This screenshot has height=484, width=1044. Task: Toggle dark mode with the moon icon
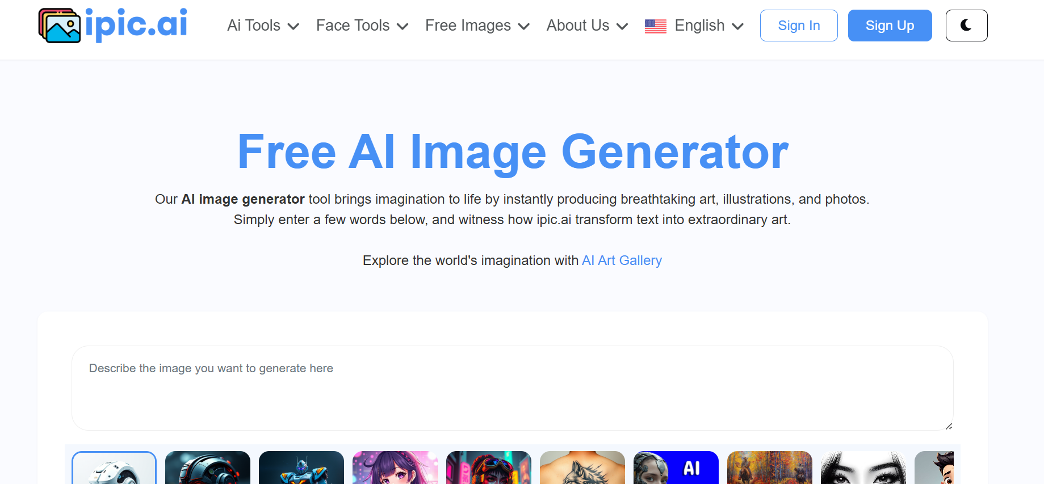(x=966, y=26)
